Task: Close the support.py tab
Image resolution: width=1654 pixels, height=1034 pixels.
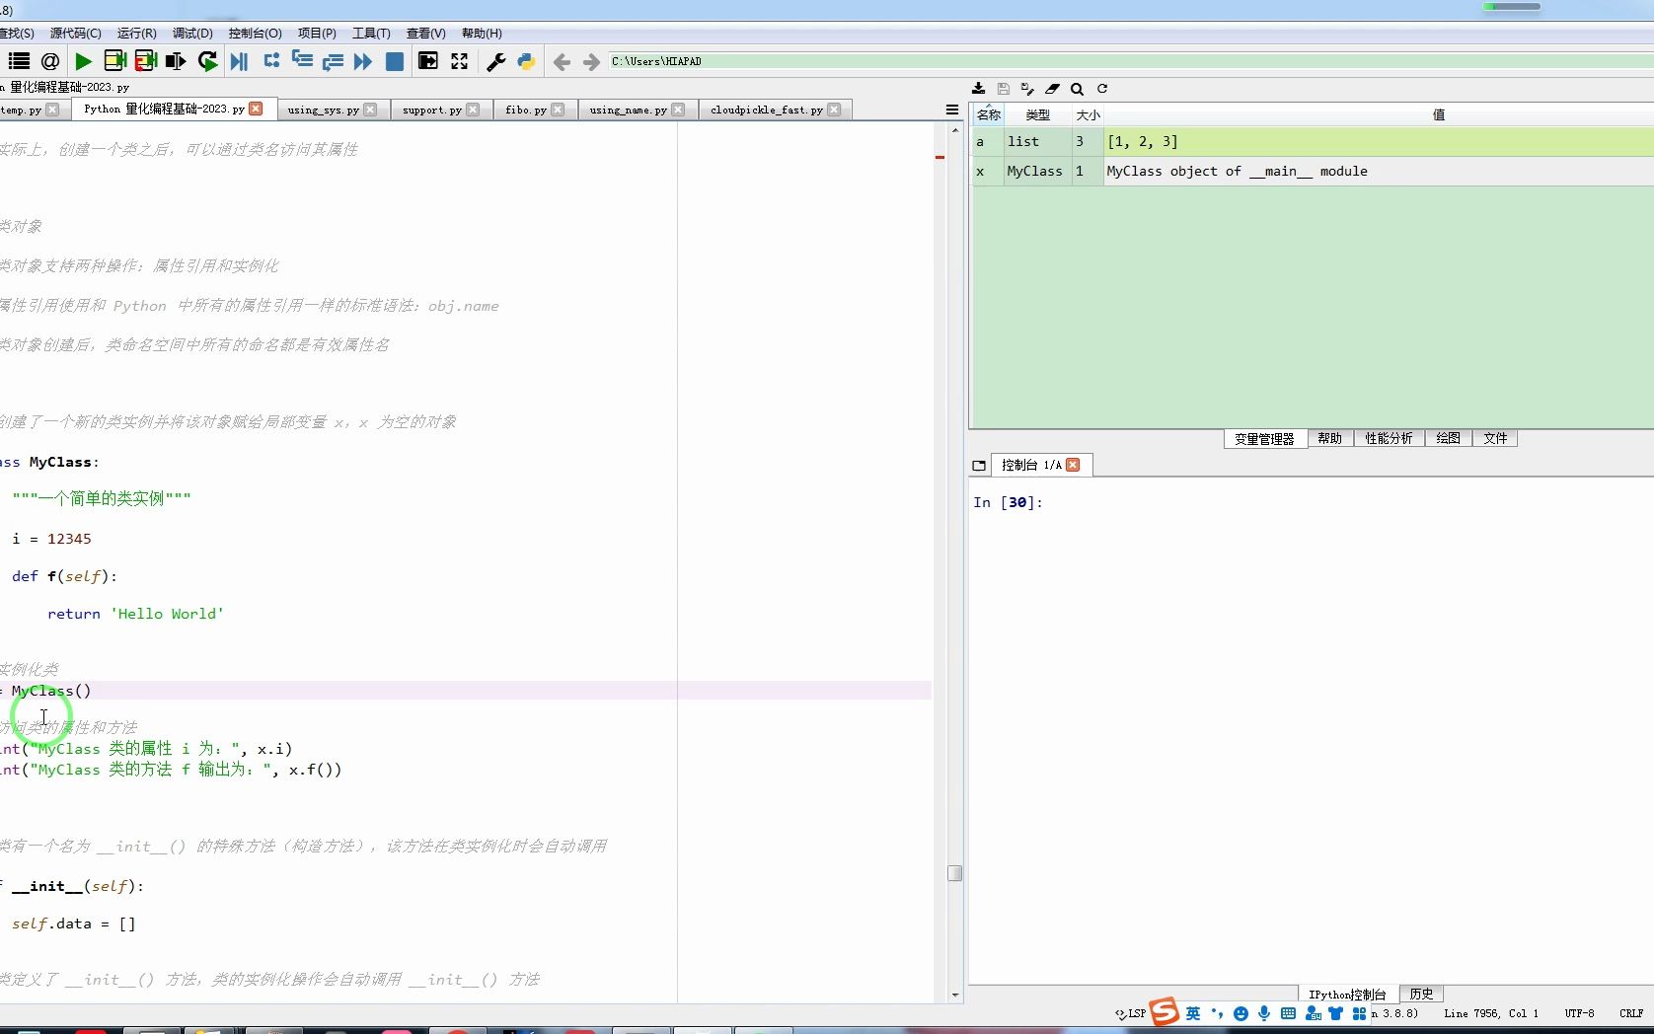Action: click(473, 110)
